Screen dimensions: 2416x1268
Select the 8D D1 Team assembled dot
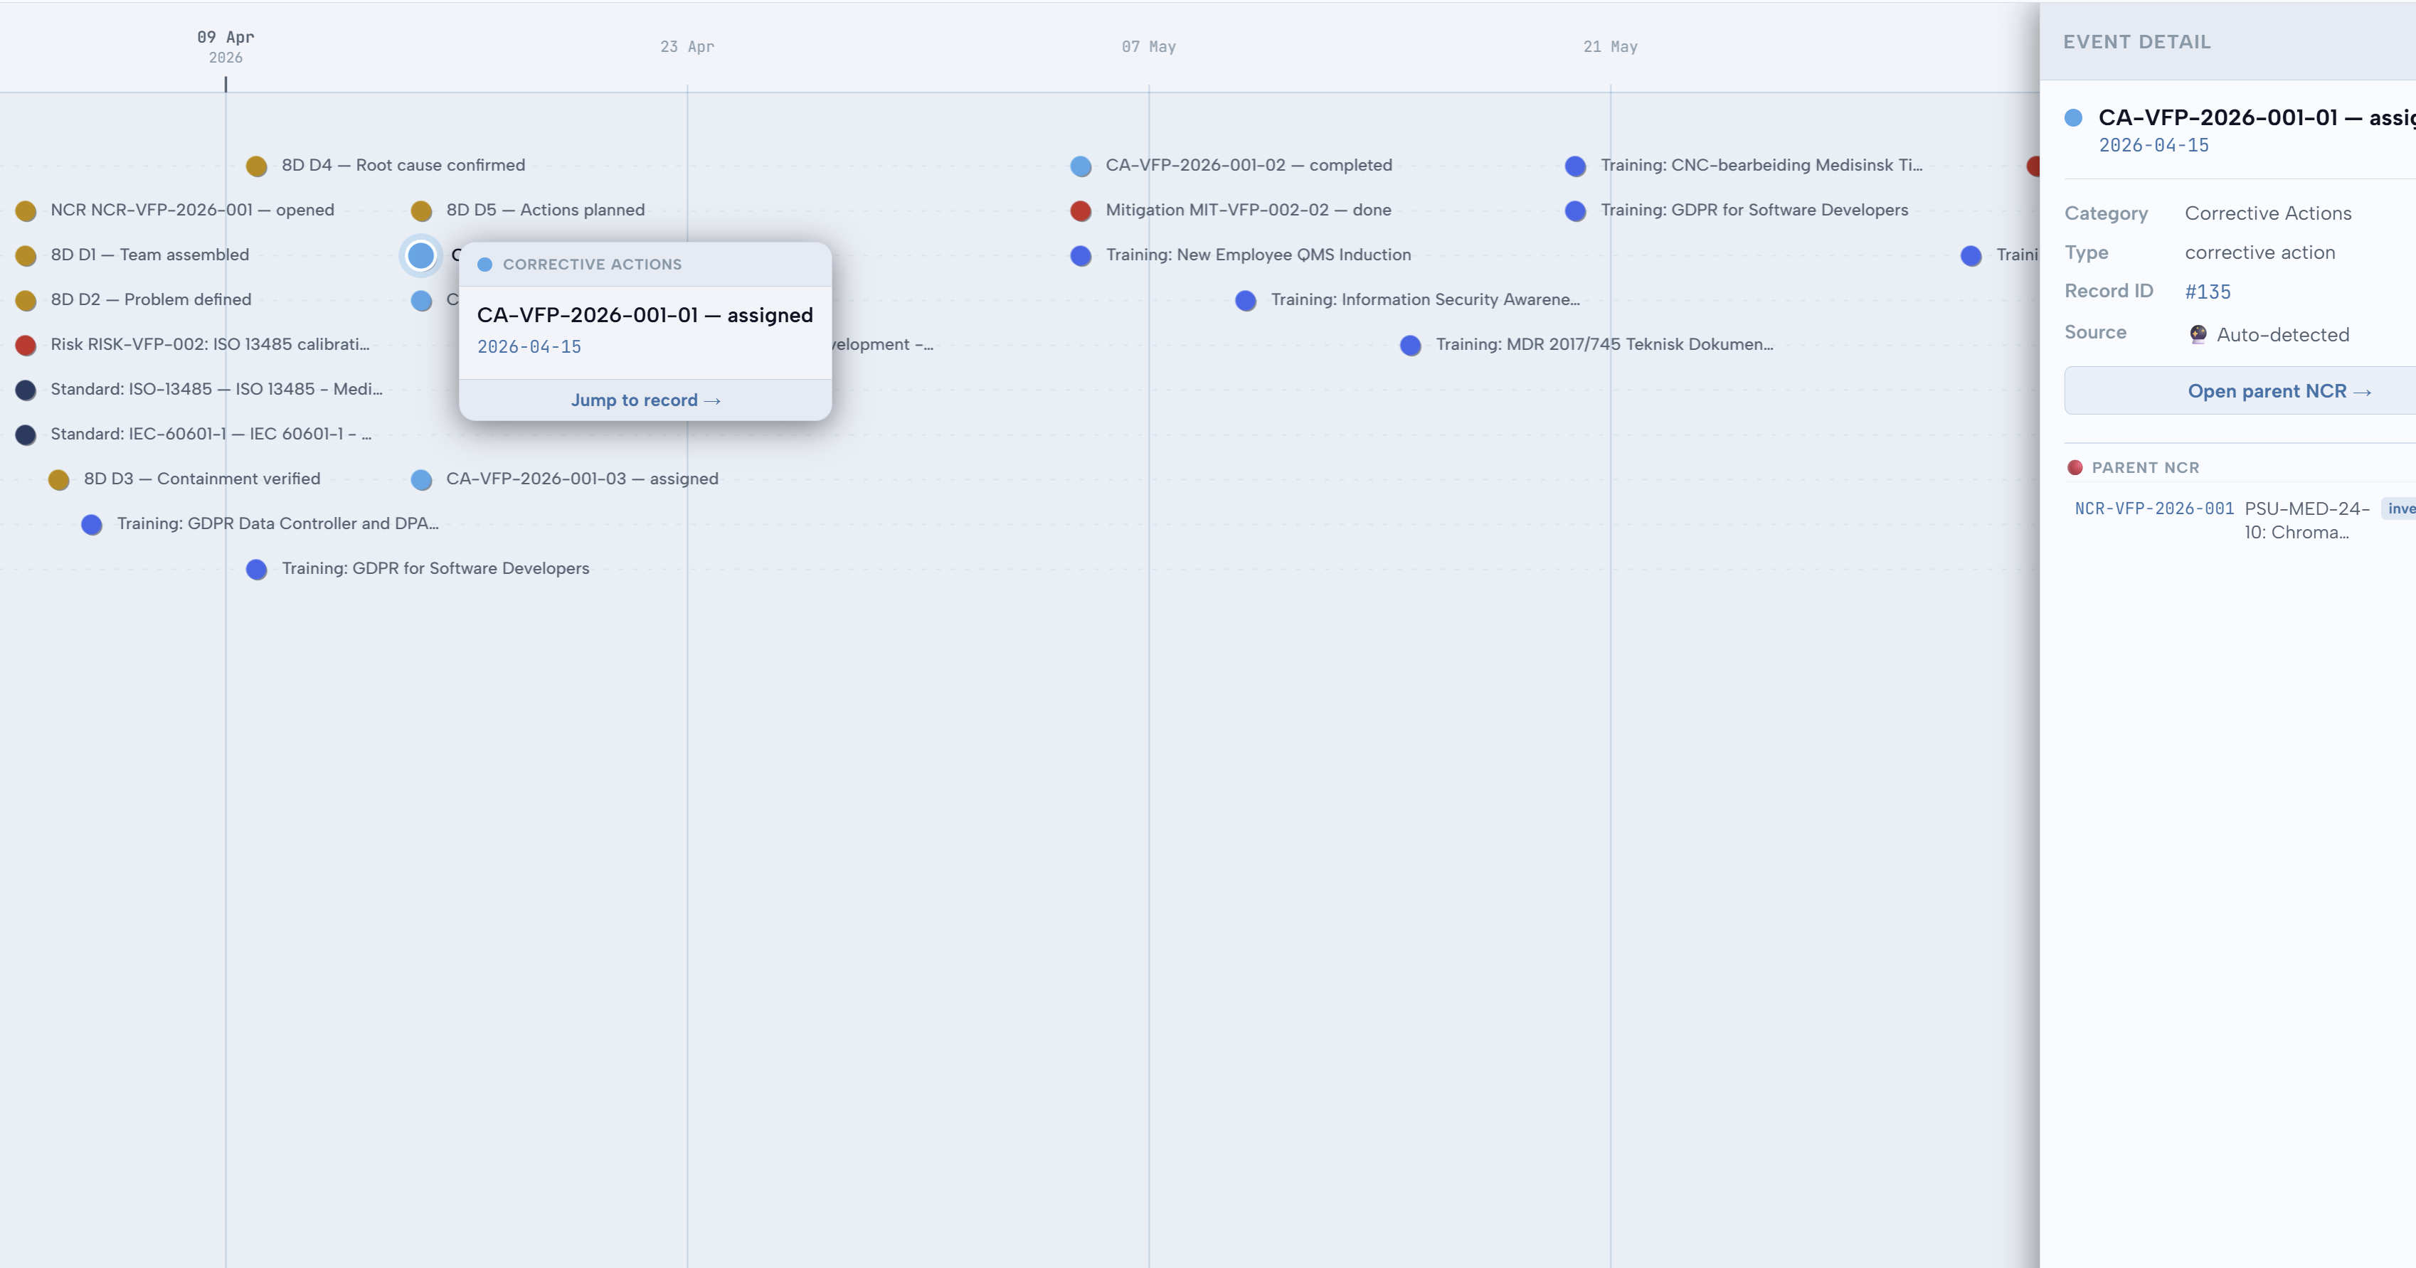point(26,256)
